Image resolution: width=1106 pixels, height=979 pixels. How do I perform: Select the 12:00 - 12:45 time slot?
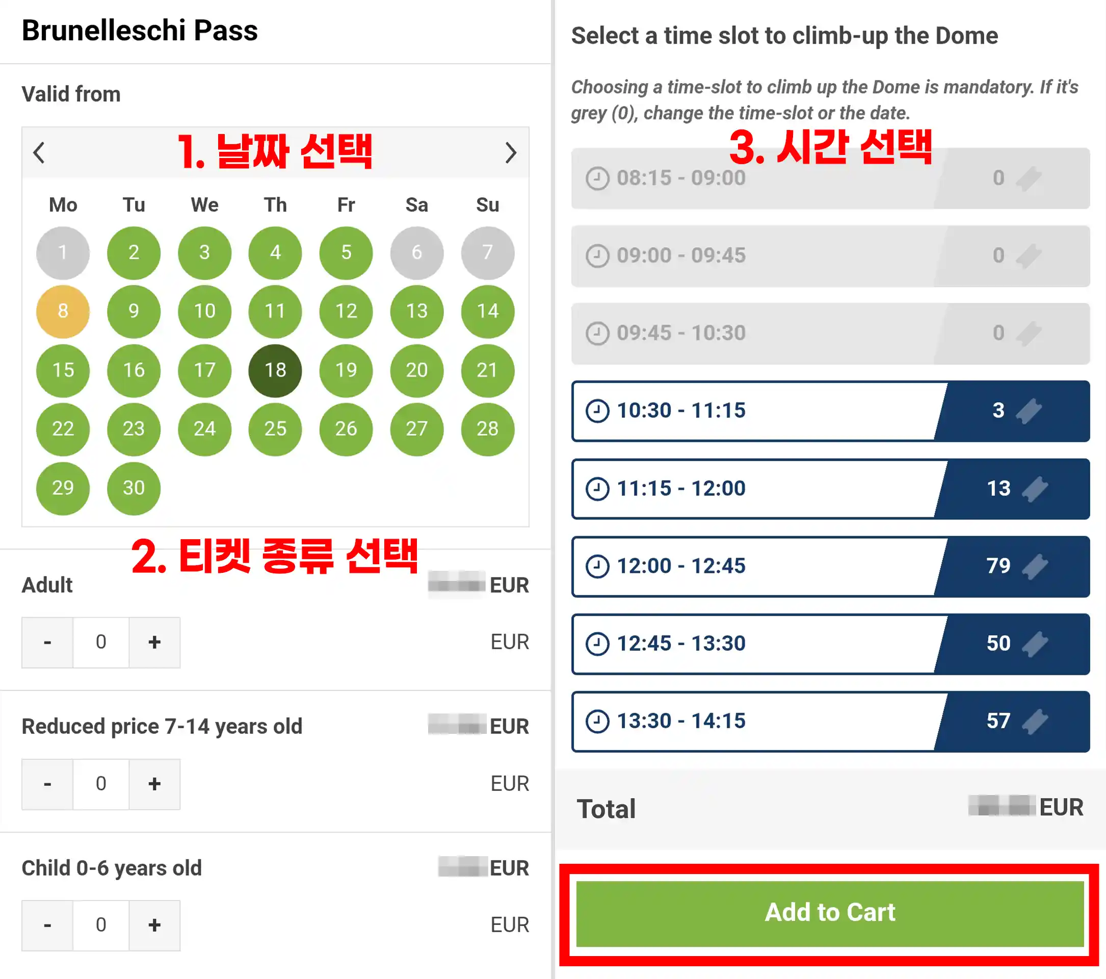click(757, 567)
